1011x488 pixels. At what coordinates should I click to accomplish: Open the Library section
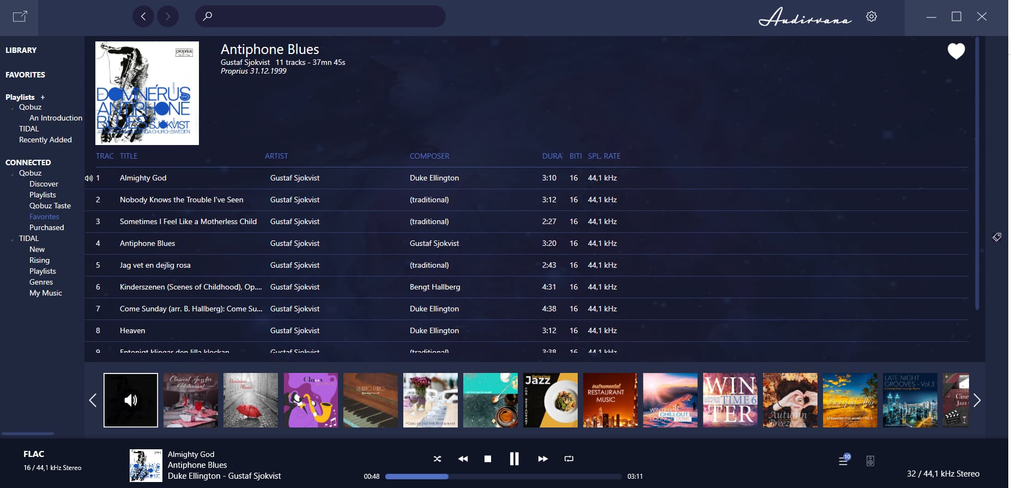click(x=21, y=50)
